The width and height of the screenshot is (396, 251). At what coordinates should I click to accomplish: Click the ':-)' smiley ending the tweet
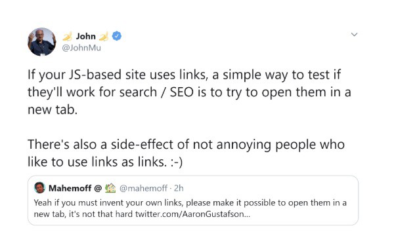(x=176, y=162)
